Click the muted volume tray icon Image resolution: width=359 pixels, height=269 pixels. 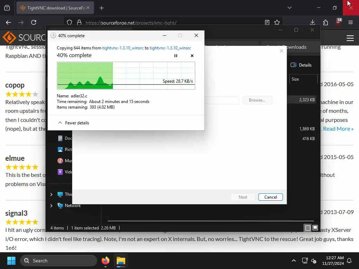(x=314, y=261)
